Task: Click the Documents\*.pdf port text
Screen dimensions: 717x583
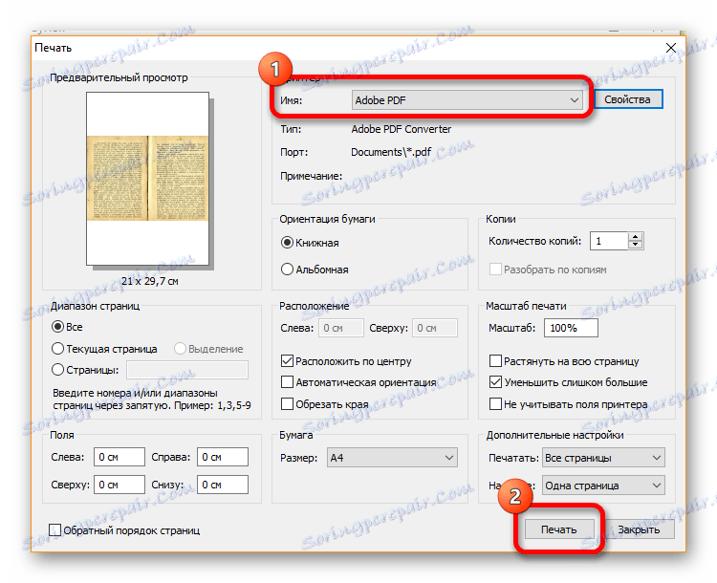Action: 391,152
